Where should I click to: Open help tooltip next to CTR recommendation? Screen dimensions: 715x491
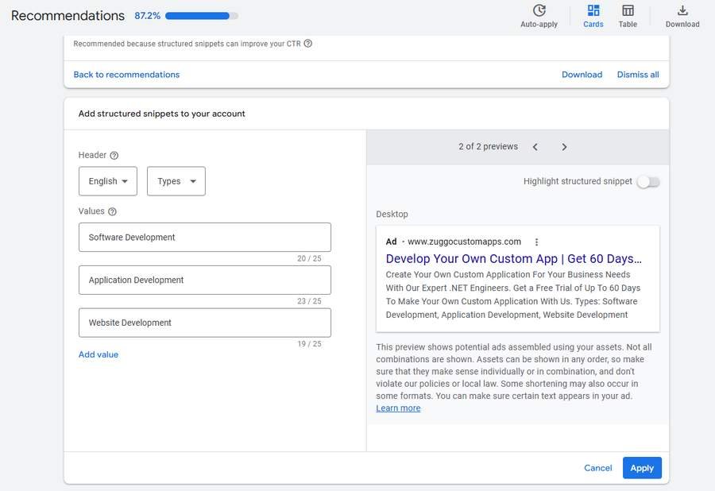coord(307,44)
